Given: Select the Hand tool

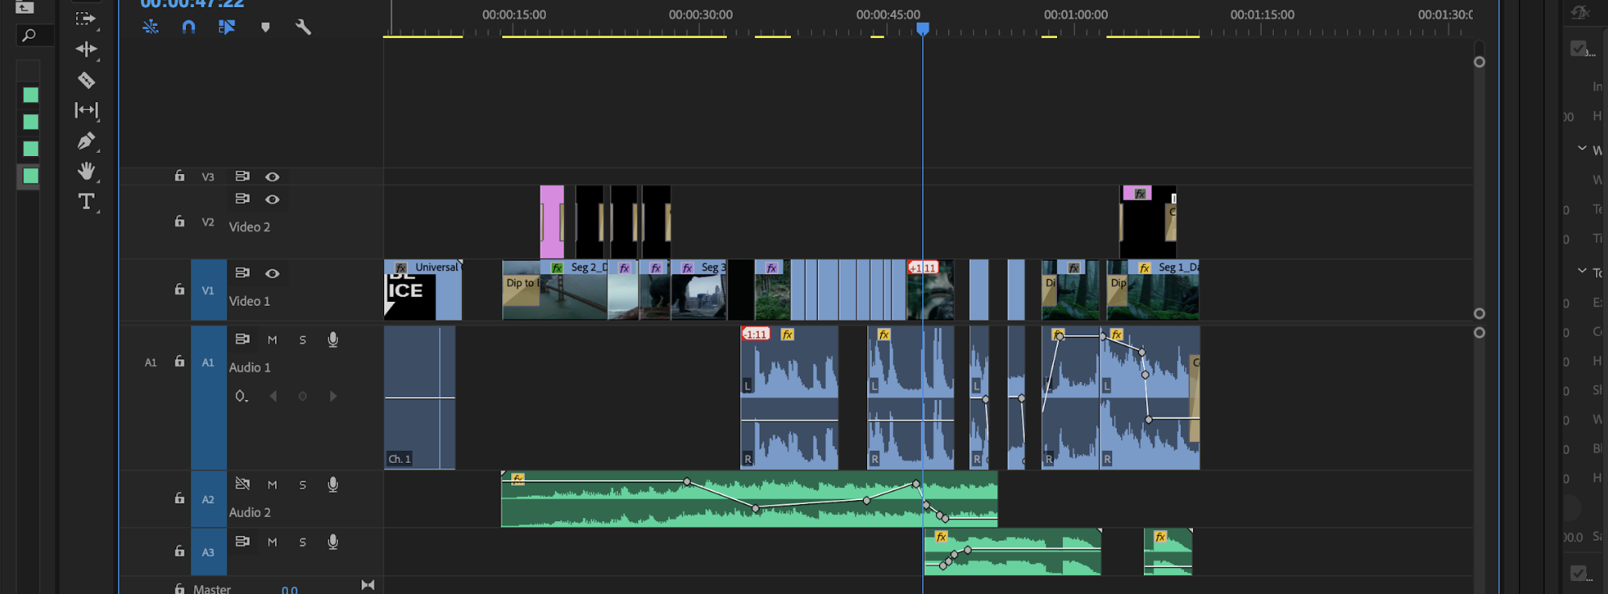Looking at the screenshot, I should click(x=86, y=171).
